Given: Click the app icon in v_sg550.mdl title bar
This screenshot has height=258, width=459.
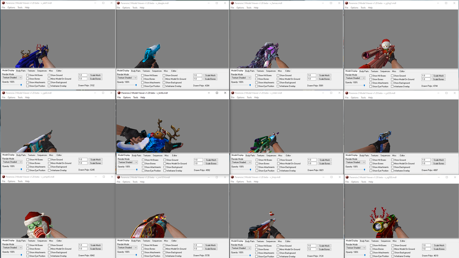Looking at the screenshot, I should [347, 177].
